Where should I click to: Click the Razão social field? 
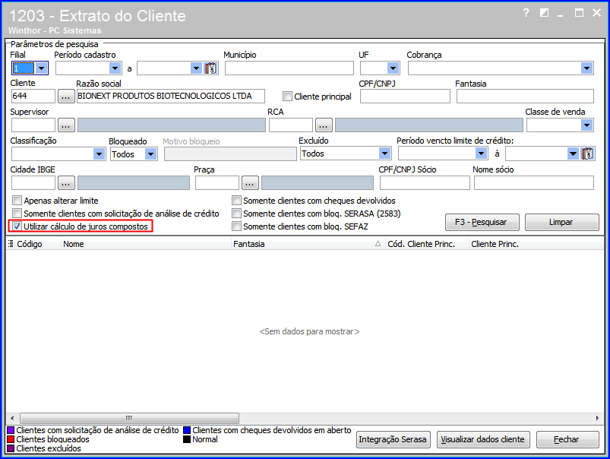click(170, 97)
